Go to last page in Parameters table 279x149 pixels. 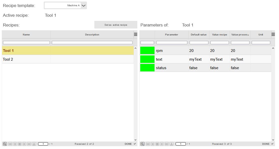click(167, 144)
